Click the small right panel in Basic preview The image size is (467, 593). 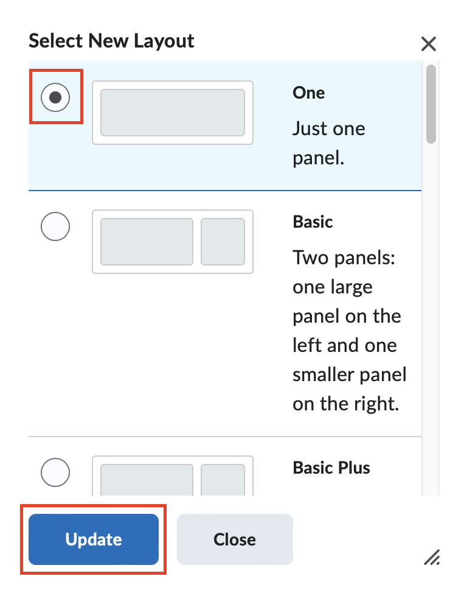coord(223,242)
